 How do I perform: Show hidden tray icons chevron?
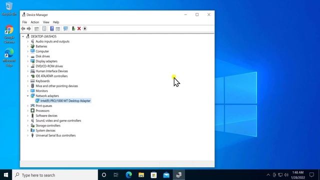click(268, 175)
